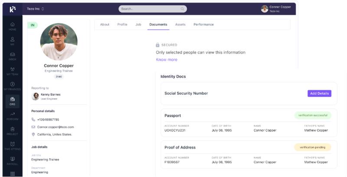Open the Know more link
The image size is (347, 177).
(x=167, y=60)
